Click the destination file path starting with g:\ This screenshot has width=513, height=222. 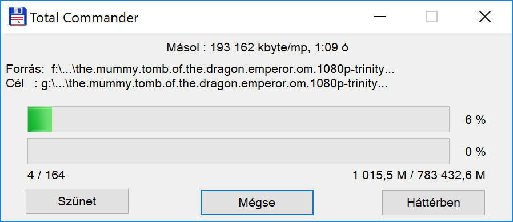tap(214, 84)
